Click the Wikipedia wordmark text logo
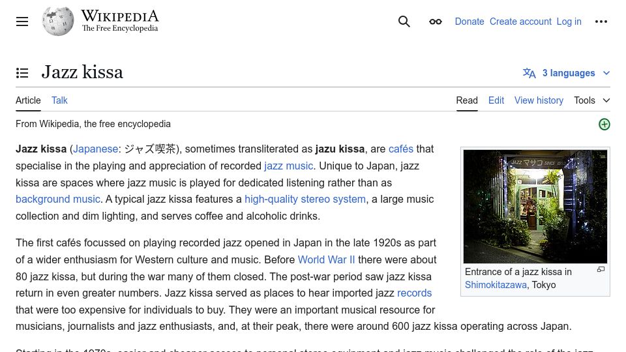Screen dimensions: 626x352 pyautogui.click(x=120, y=16)
